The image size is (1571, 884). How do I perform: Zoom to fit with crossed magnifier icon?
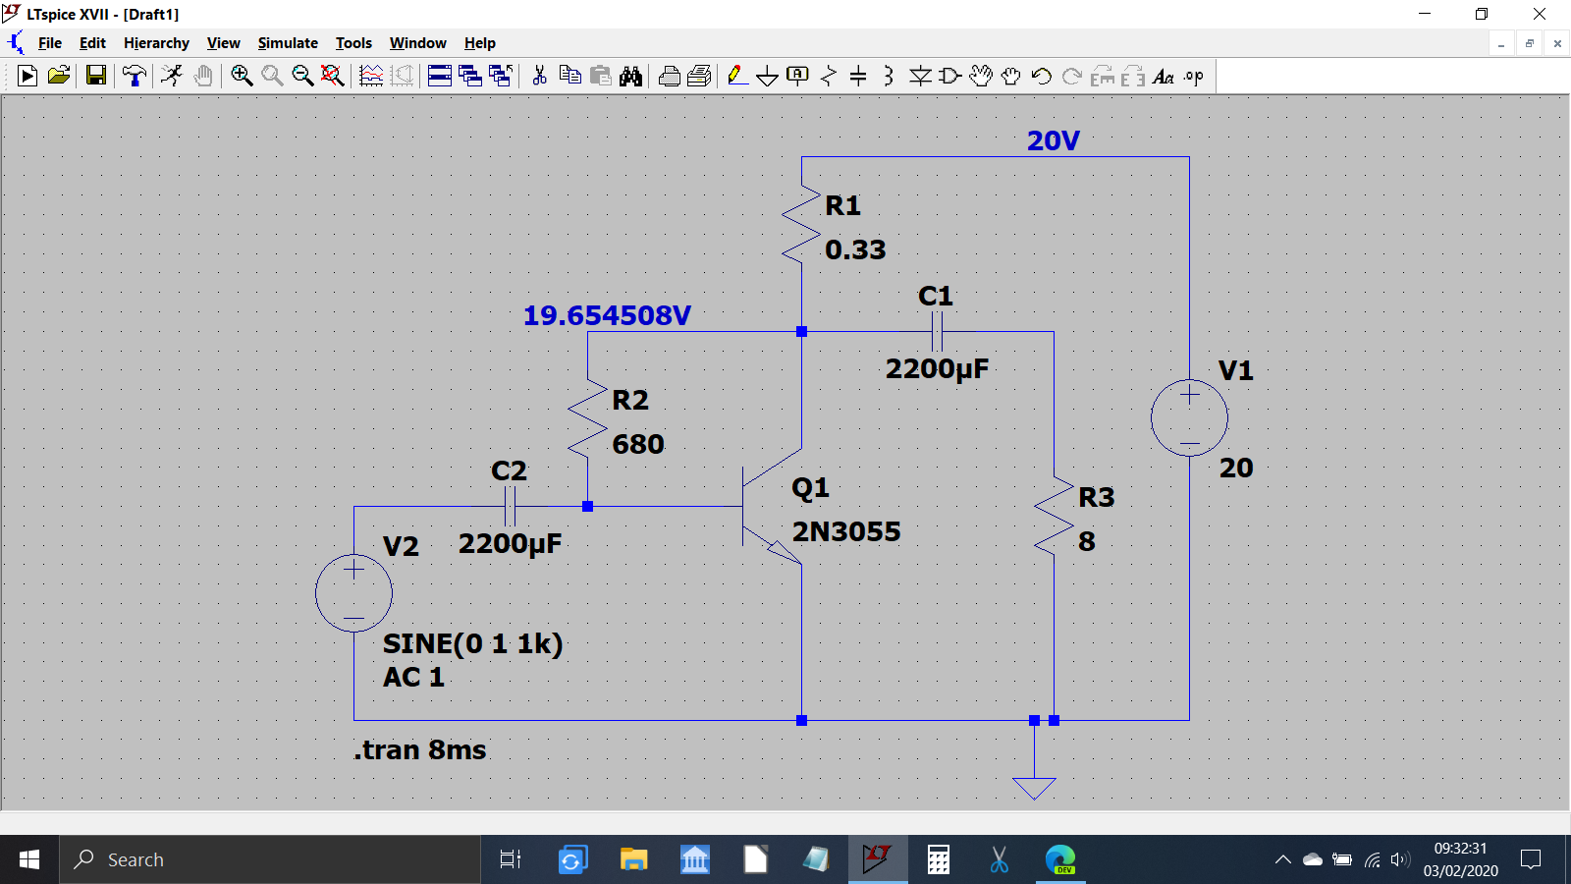[x=333, y=76]
